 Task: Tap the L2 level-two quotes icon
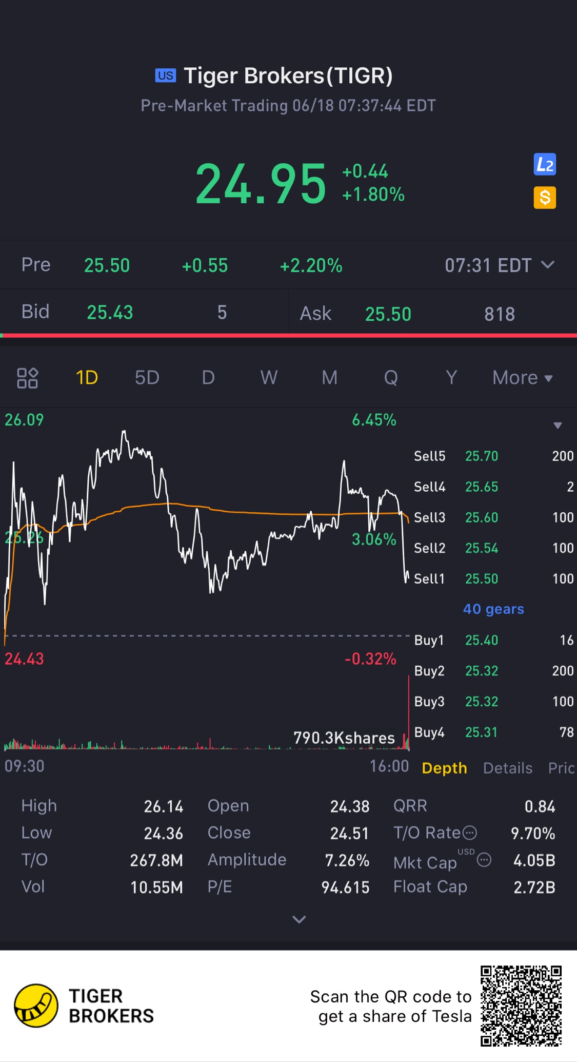tap(545, 165)
